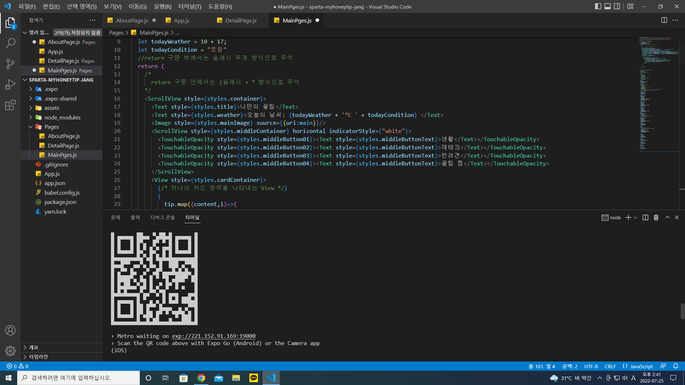Viewport: 685px width, 385px height.
Task: Switch to the 문제 problems panel tab
Action: (x=116, y=217)
